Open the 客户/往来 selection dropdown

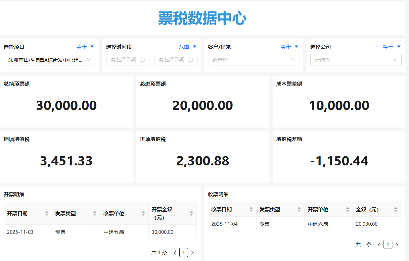(254, 59)
